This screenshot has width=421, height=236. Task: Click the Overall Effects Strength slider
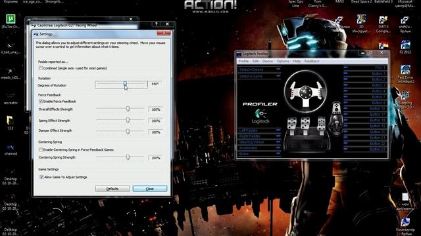point(120,109)
